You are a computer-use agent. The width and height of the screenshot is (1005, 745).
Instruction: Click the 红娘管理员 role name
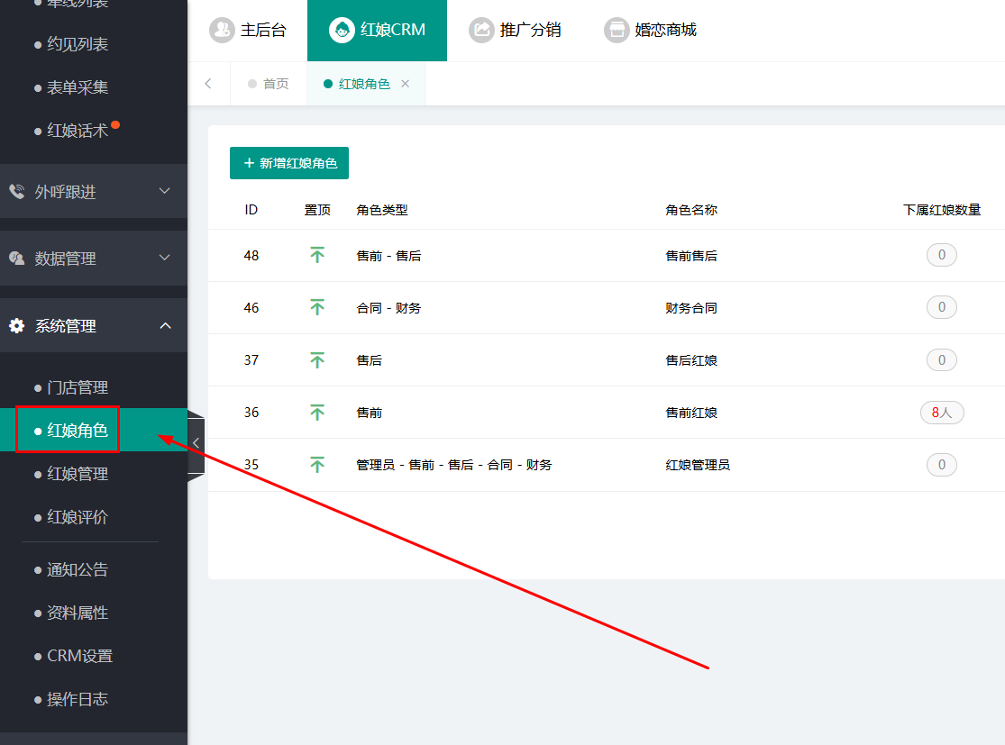pos(698,465)
